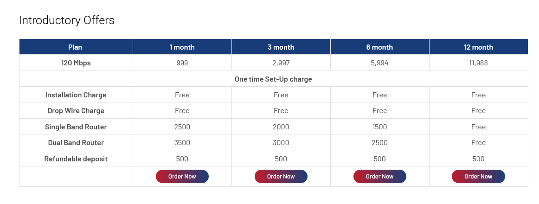Click the 120 Mbps plan label

click(x=76, y=63)
